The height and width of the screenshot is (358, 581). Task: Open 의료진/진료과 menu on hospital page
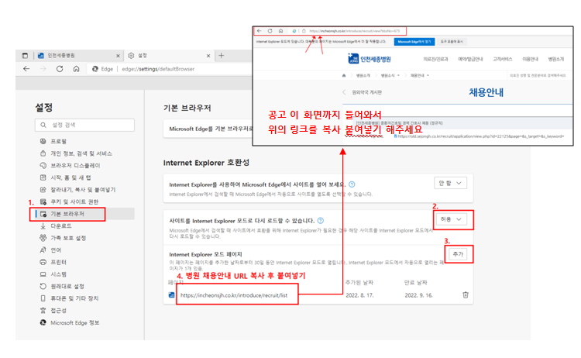[x=435, y=60]
